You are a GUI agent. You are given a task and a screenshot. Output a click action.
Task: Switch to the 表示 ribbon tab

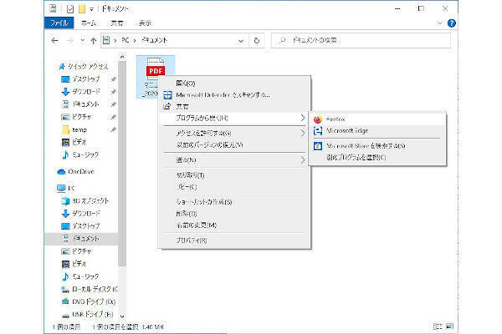(145, 24)
